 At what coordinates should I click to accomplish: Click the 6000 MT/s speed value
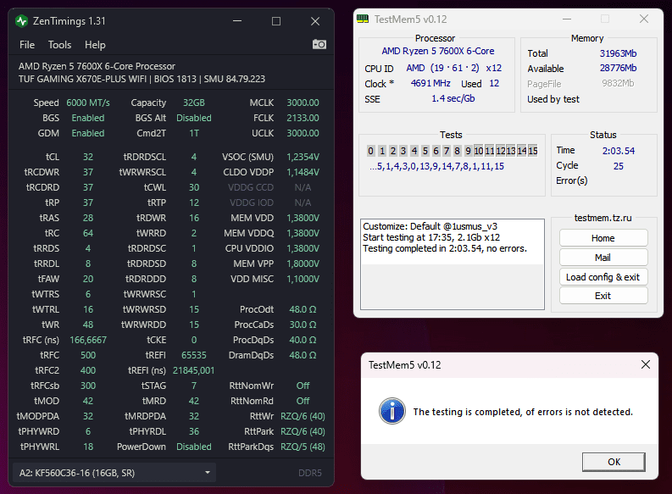pos(88,103)
